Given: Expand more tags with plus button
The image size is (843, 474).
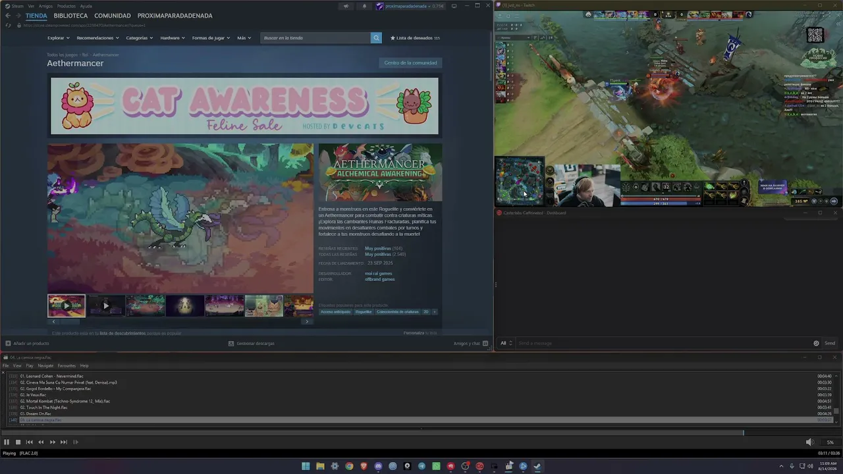Looking at the screenshot, I should [434, 312].
